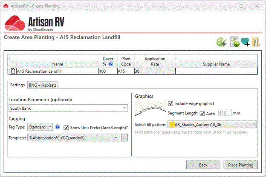Select the Settings tab

tap(17, 85)
